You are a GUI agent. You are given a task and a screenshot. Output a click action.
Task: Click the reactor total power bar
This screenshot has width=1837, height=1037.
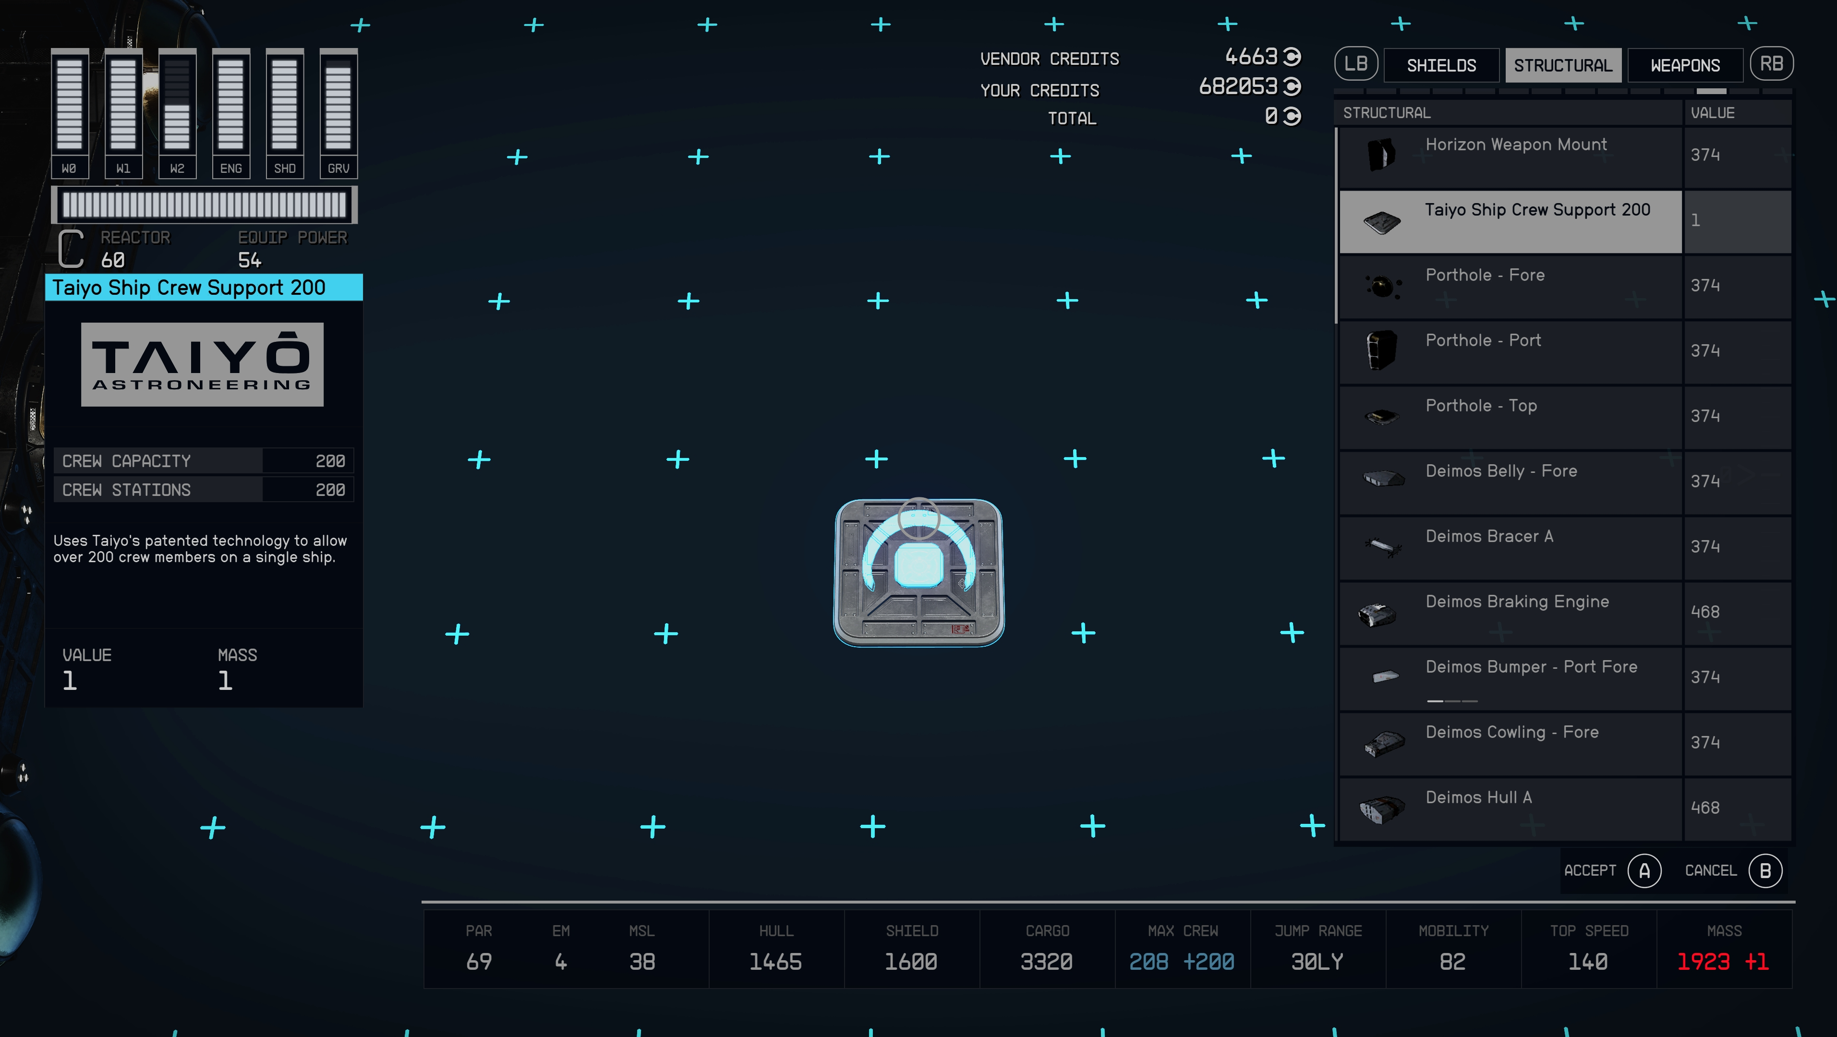205,205
